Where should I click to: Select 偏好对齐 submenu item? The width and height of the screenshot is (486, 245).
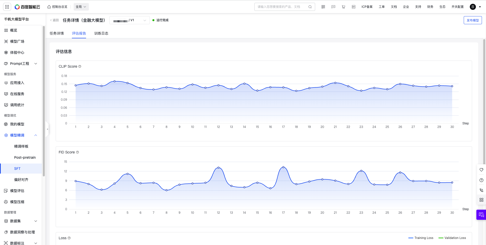coord(21,180)
